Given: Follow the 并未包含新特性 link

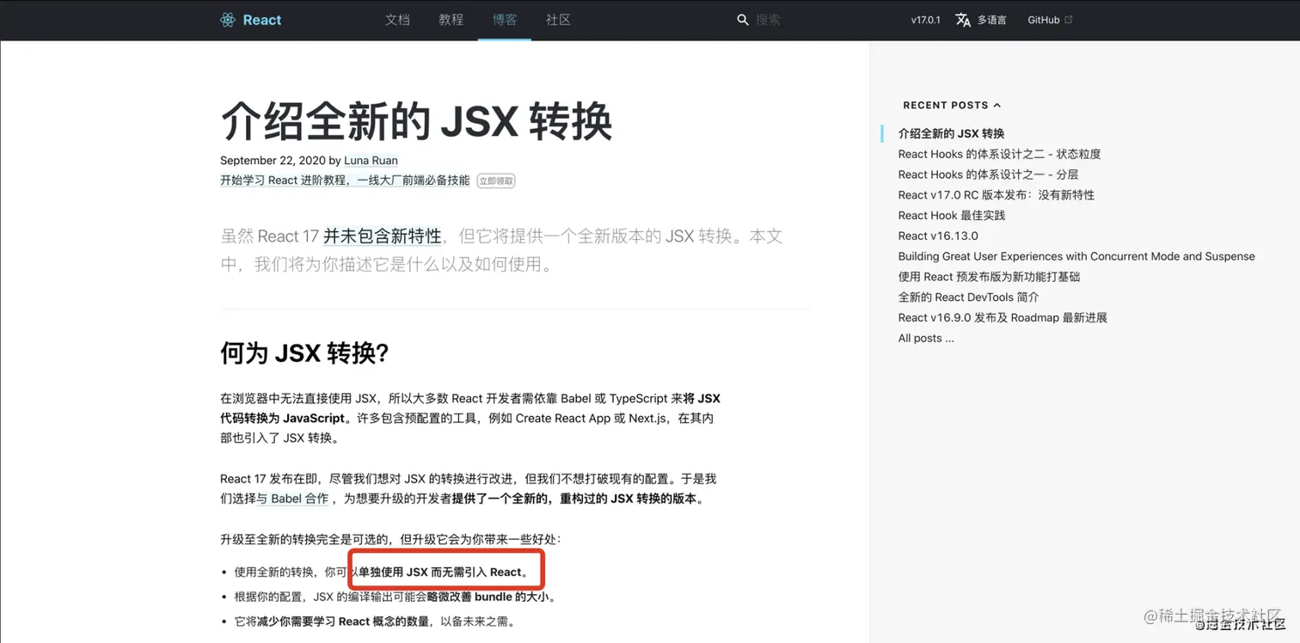Looking at the screenshot, I should point(381,236).
